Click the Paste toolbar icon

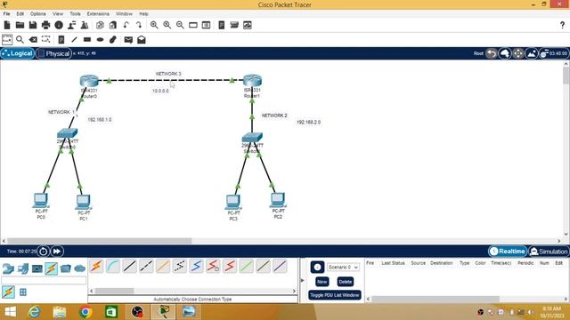(113, 25)
